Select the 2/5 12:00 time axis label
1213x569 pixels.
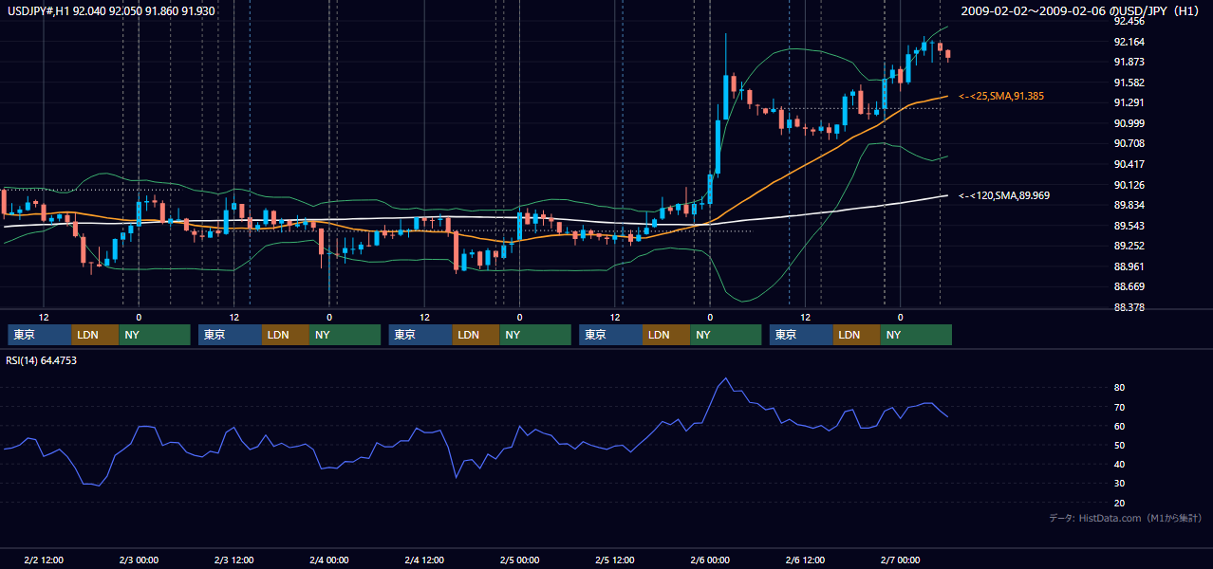click(x=615, y=560)
